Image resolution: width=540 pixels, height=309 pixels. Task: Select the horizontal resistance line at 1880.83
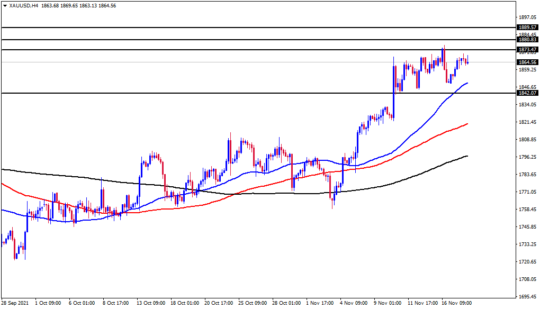[258, 40]
